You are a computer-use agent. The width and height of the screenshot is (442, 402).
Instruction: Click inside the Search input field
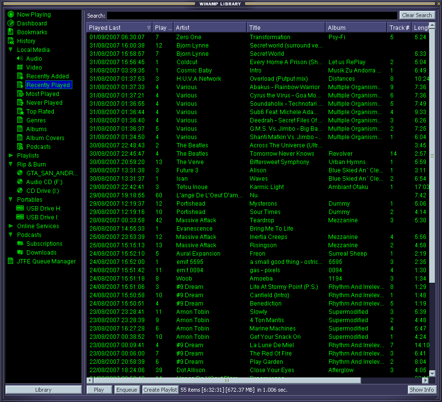pos(252,16)
